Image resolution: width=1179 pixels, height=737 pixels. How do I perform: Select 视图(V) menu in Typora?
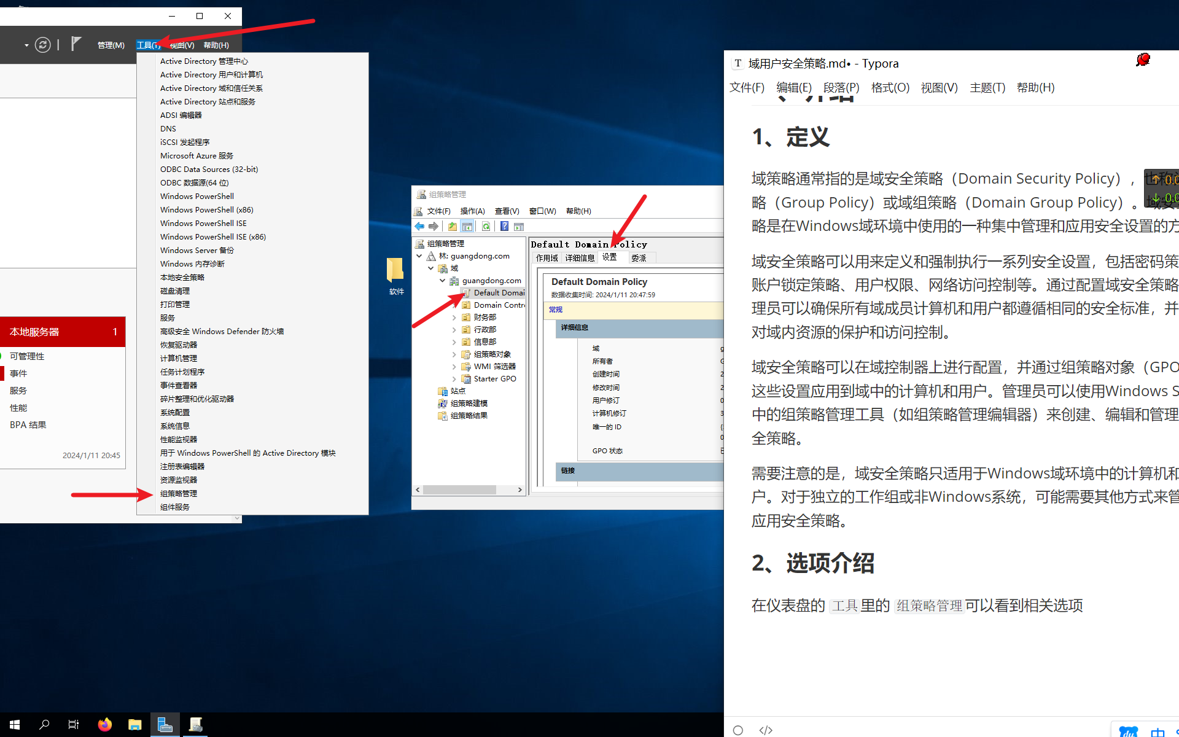[x=937, y=87]
